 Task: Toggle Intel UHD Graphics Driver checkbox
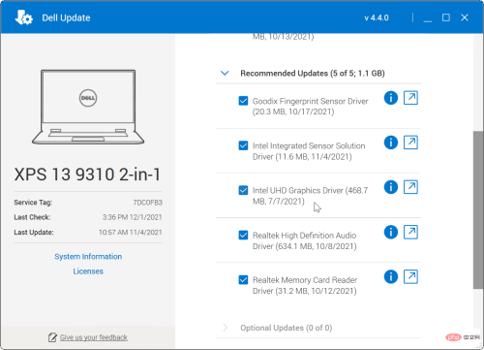(243, 190)
